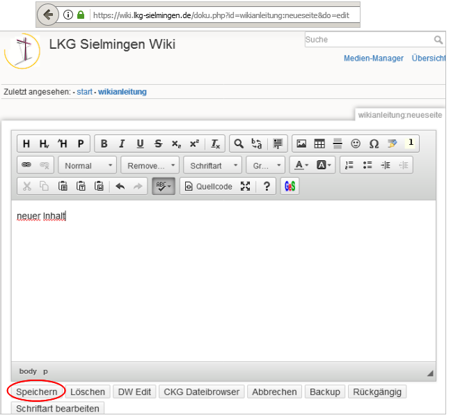Click into the Suche search field

pos(369,40)
